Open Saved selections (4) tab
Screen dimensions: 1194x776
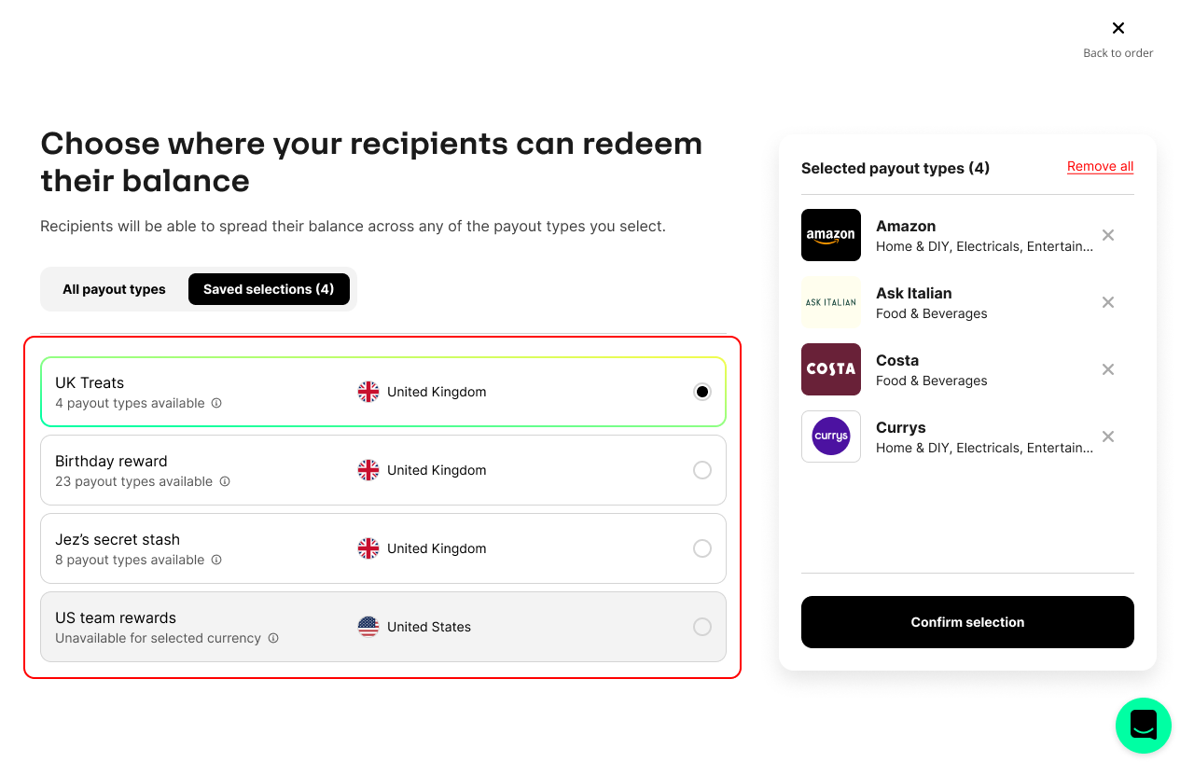pos(269,289)
